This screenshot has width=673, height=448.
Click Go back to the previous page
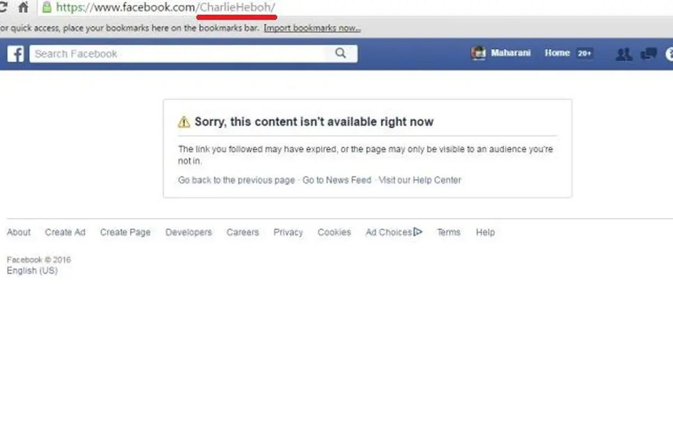[236, 180]
